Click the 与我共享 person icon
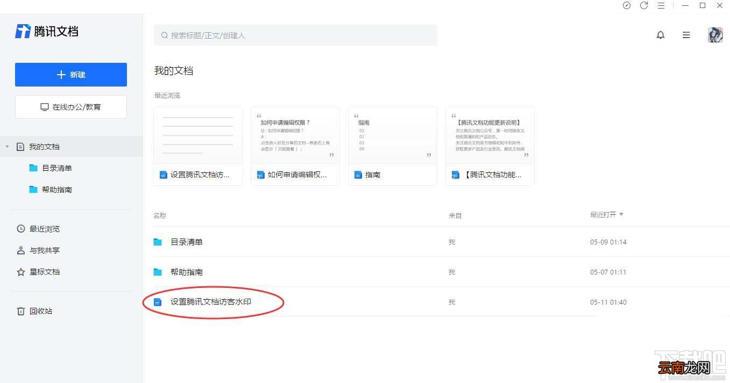 click(21, 250)
